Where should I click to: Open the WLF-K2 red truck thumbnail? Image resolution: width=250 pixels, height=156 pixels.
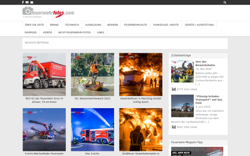point(44,74)
